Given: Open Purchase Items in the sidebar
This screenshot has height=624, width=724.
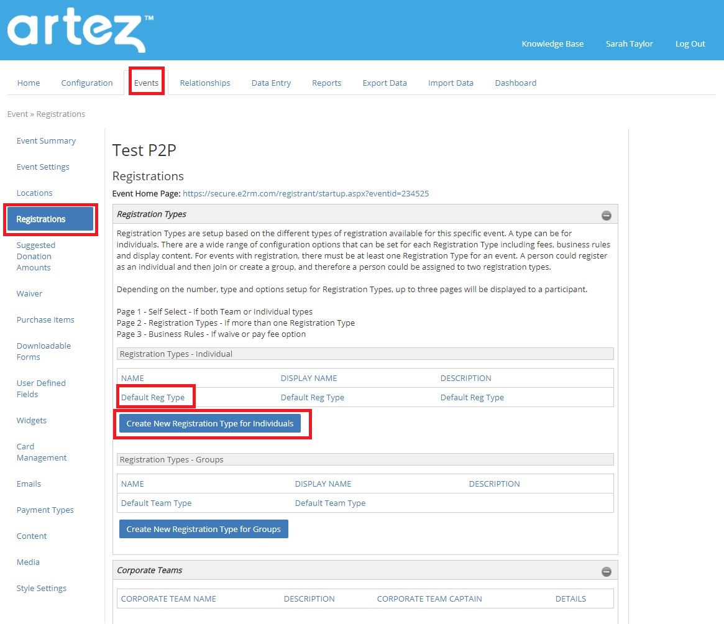Looking at the screenshot, I should click(45, 319).
